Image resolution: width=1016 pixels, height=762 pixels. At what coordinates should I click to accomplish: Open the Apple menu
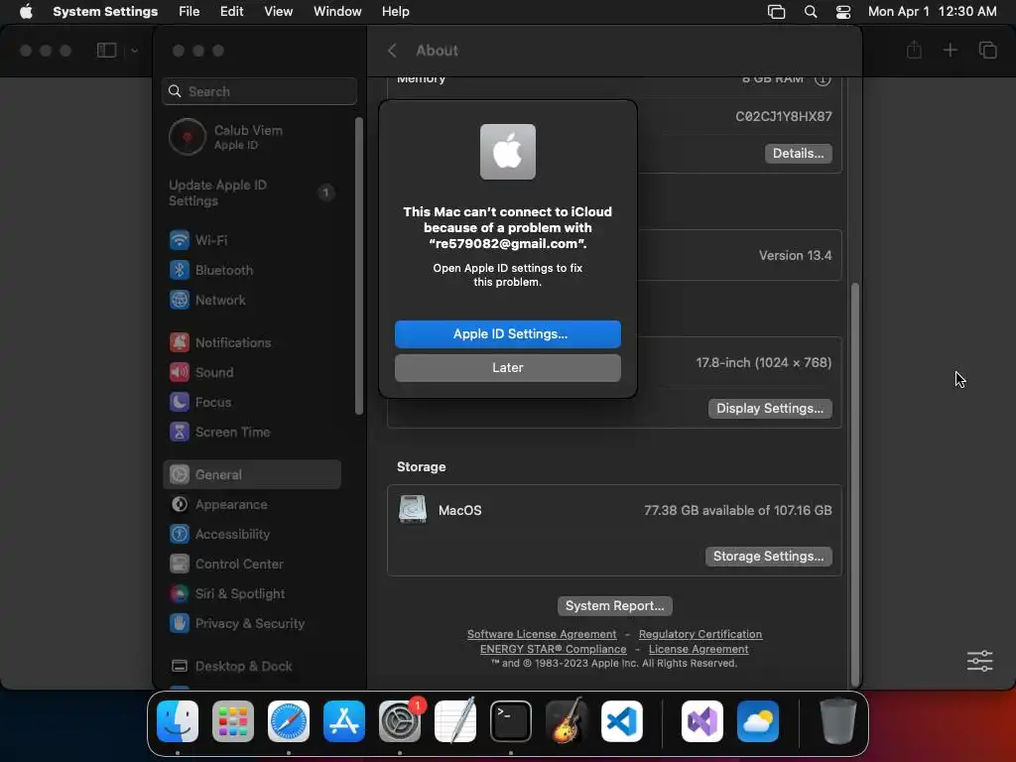(26, 12)
